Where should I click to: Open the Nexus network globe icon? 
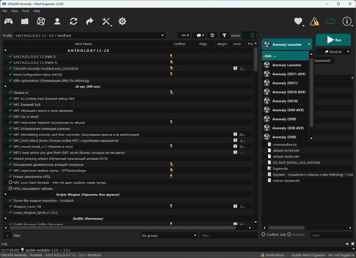[41, 21]
